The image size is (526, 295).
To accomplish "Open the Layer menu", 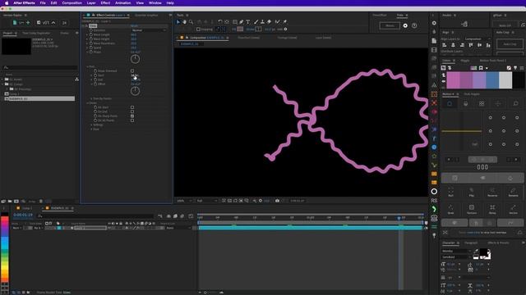I will (x=91, y=3).
